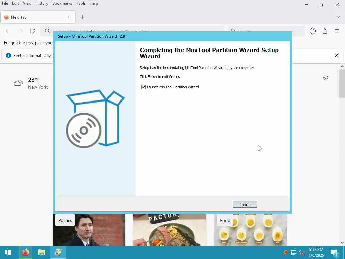Minimize the Firefox window
This screenshot has height=259, width=345.
pos(306,4)
